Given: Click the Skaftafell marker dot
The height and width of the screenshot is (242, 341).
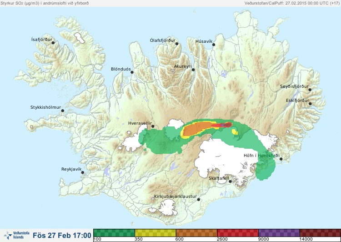Looking at the screenshot, I should (231, 181).
